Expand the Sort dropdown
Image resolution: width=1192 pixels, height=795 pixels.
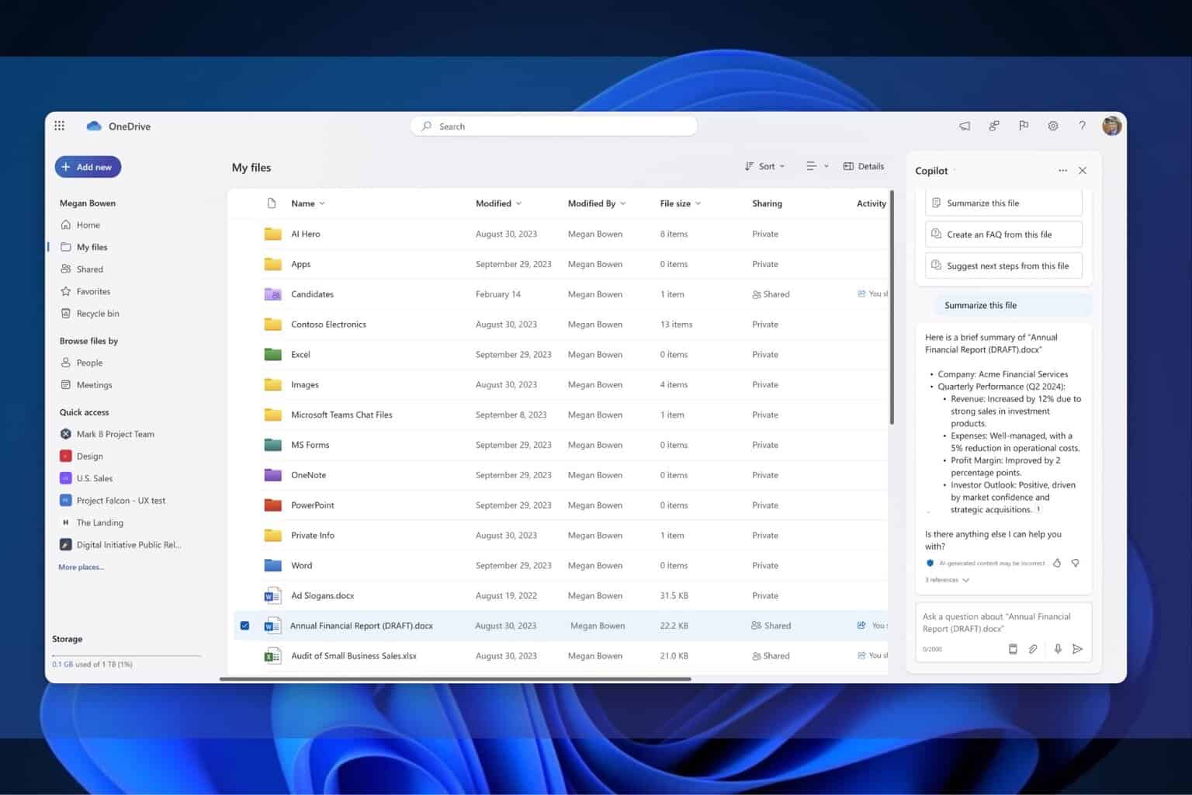[x=765, y=166]
